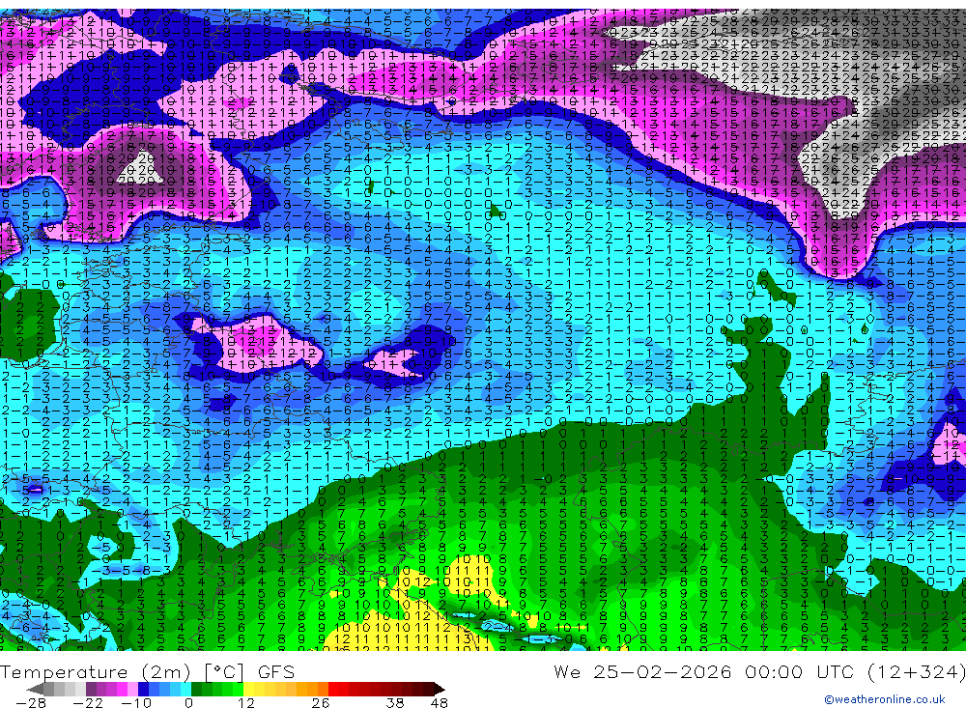Click the dark green legend swatch right of 0

pos(196,689)
